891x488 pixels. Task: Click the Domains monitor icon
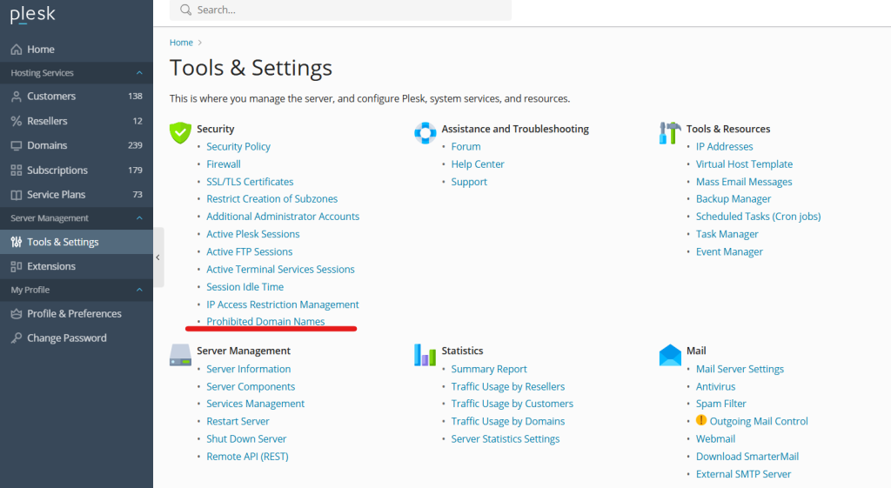(17, 145)
